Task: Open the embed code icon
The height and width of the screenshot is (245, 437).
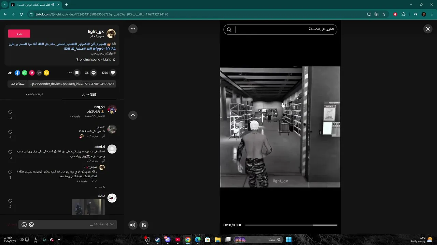Action: (39, 73)
